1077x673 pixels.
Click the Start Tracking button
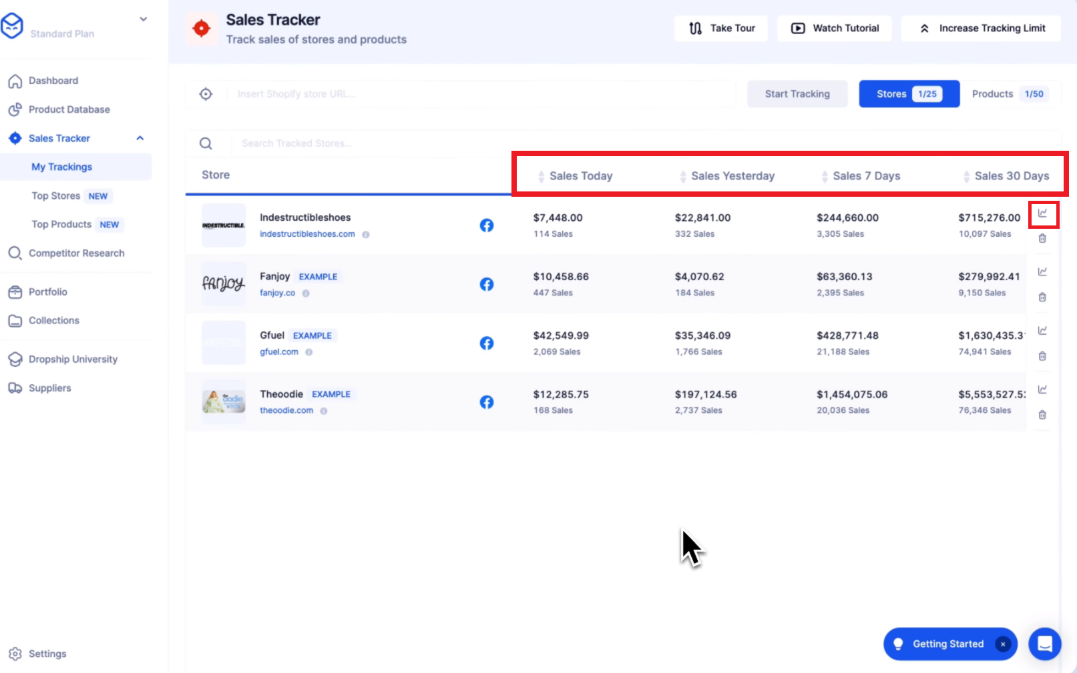pos(797,94)
